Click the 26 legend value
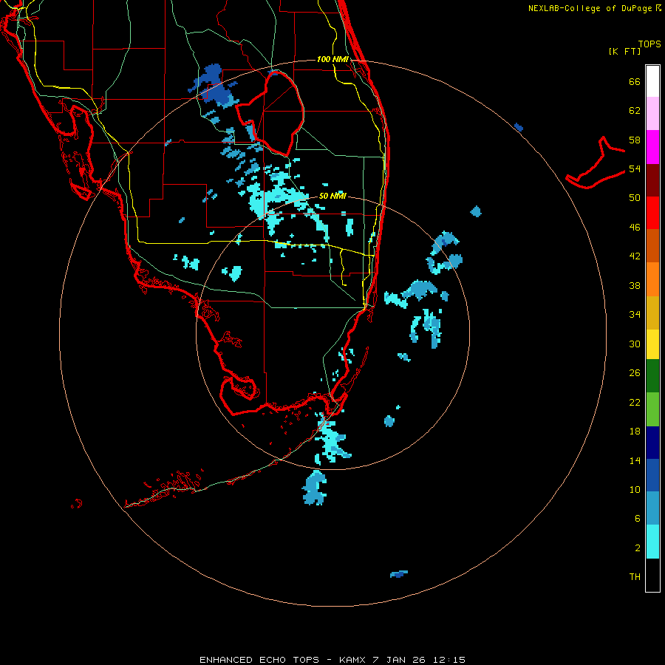This screenshot has width=665, height=665. coord(635,373)
